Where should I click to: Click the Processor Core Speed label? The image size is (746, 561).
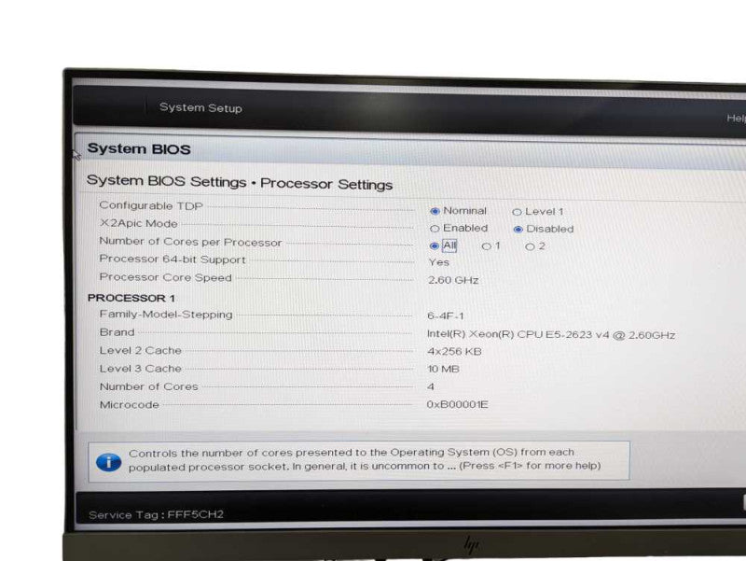click(x=165, y=277)
